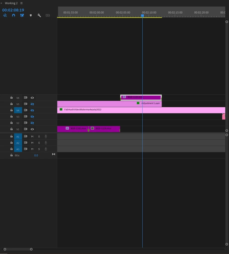Solo track A3
The height and width of the screenshot is (254, 229).
click(39, 149)
